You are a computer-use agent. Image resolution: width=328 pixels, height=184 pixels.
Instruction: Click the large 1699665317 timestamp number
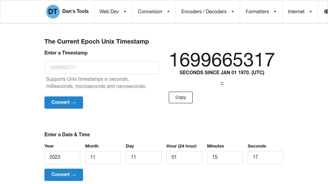(x=222, y=60)
